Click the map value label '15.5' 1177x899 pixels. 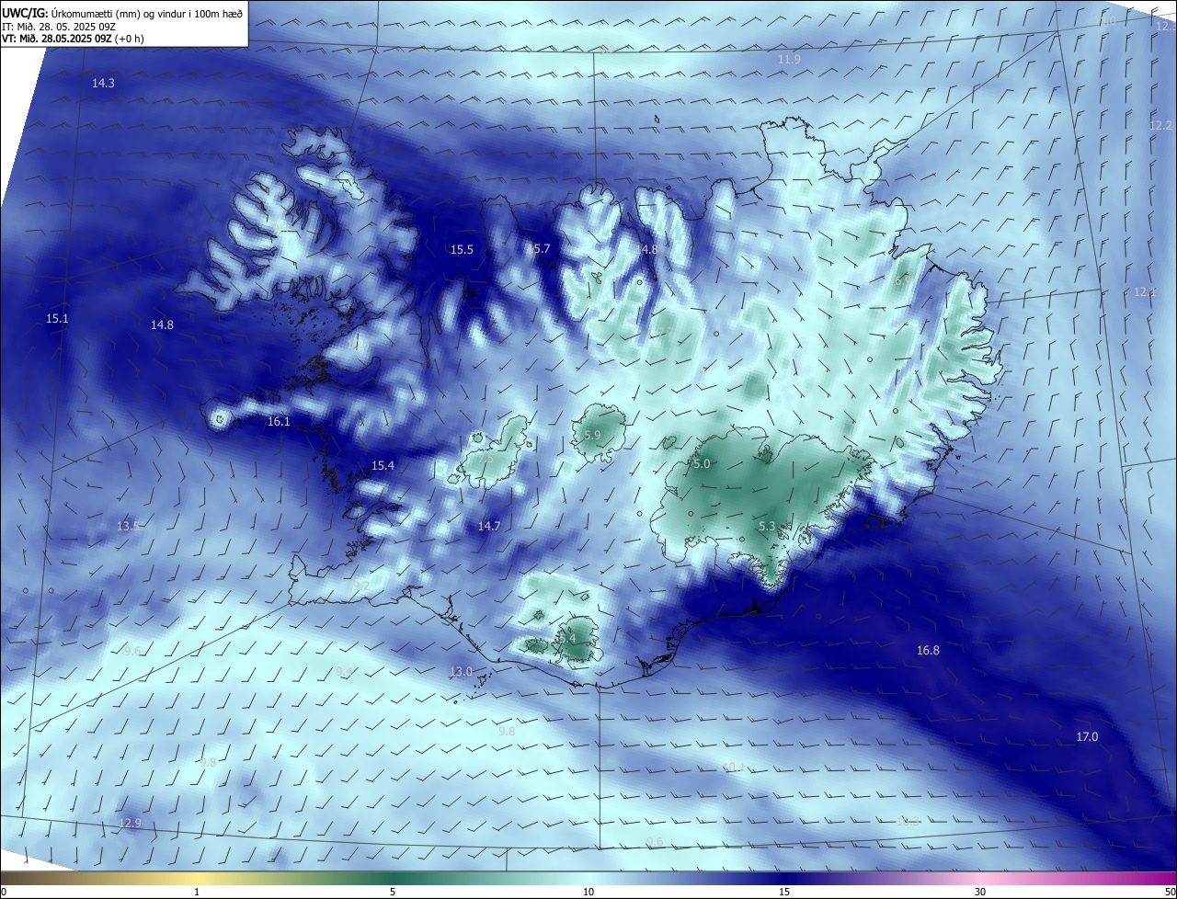[462, 249]
